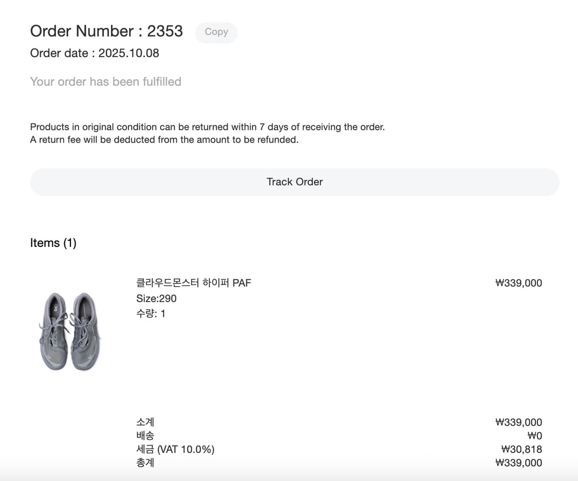The height and width of the screenshot is (481, 578).
Task: Click the 7-day return policy sentence
Action: [207, 127]
